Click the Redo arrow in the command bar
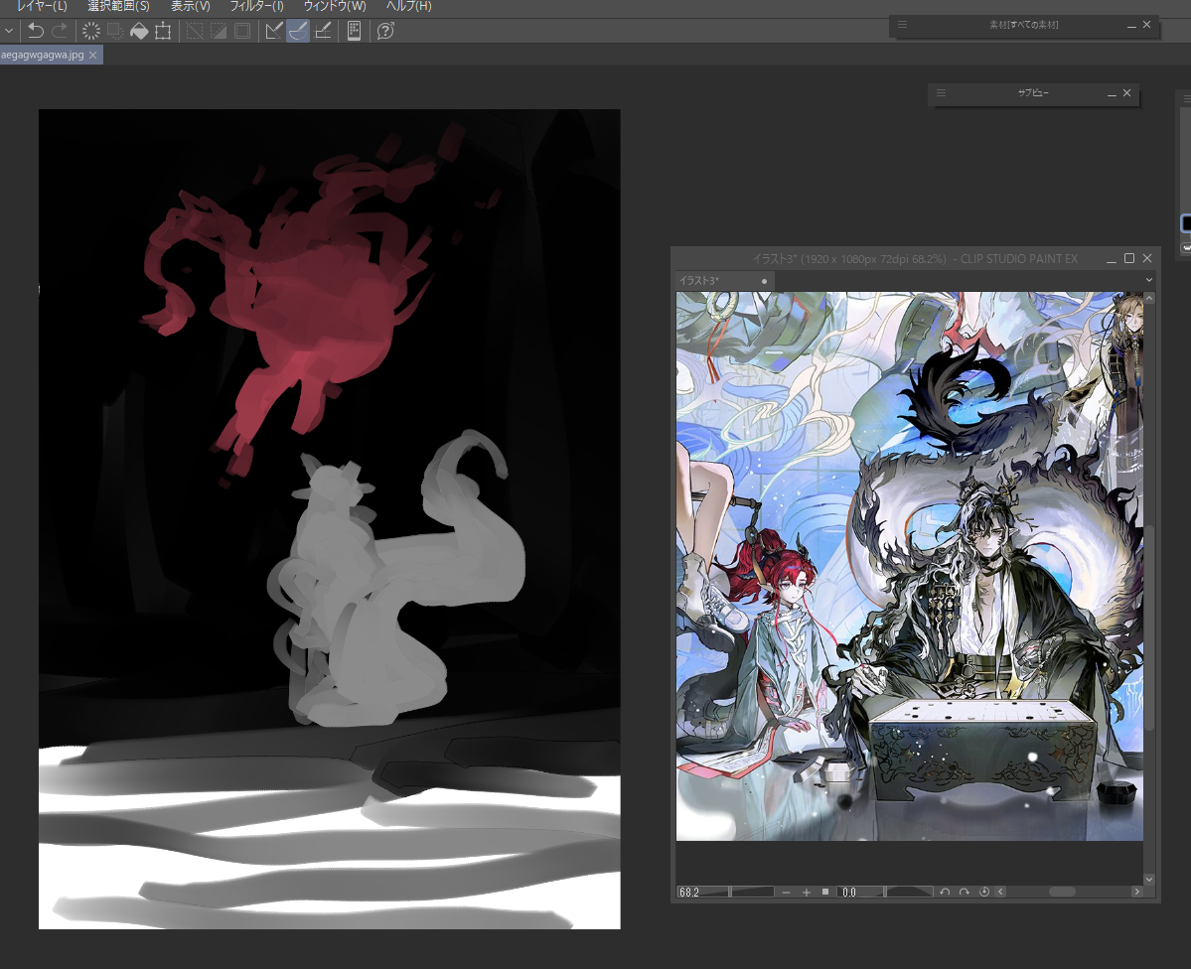The height and width of the screenshot is (969, 1191). [x=60, y=31]
